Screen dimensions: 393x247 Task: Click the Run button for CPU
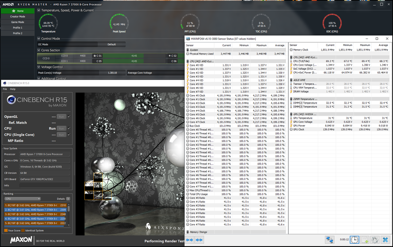[x=61, y=129]
